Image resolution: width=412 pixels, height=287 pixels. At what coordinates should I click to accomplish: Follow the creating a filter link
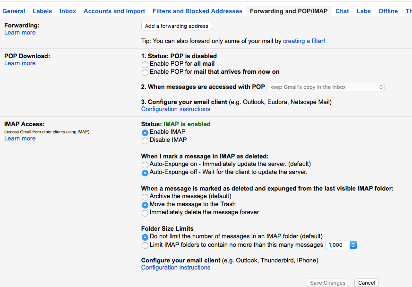click(304, 41)
